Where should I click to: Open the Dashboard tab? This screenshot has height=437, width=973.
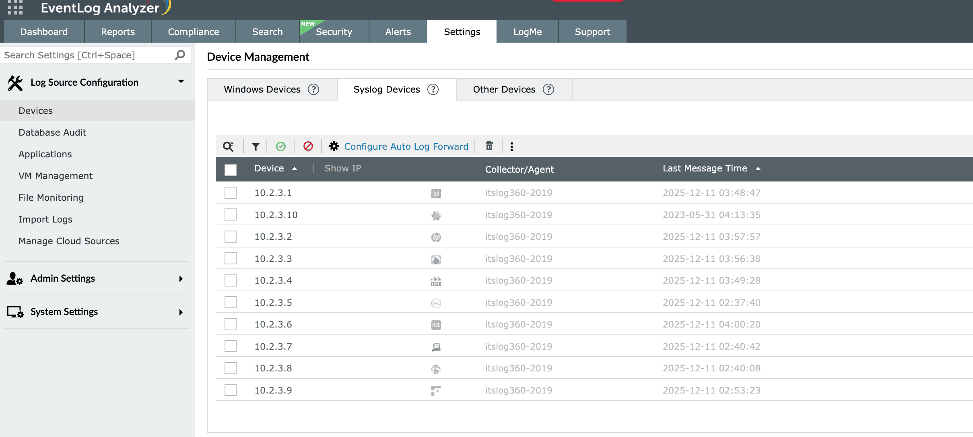click(x=44, y=31)
